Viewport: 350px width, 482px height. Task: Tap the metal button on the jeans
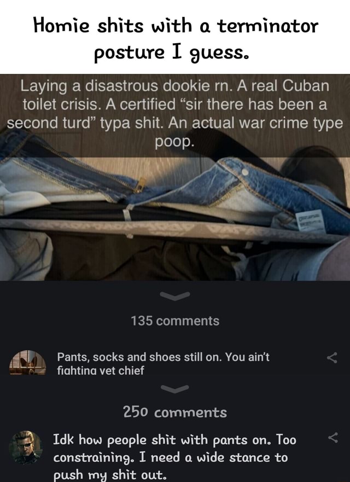point(244,172)
